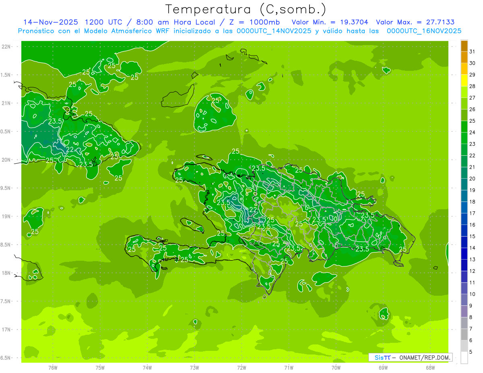Click the 'SisTT - ONAMET/REP.DOM.' credit box
The image size is (483, 373).
pyautogui.click(x=411, y=357)
